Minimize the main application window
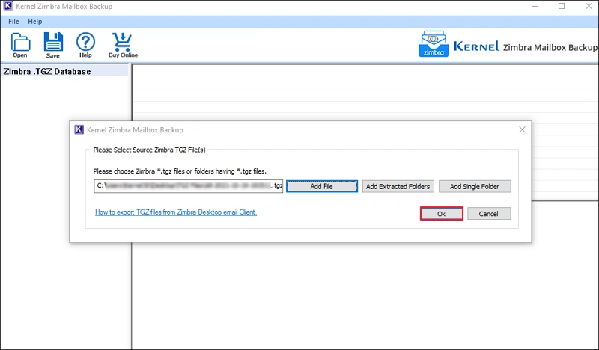599x350 pixels. pos(535,6)
